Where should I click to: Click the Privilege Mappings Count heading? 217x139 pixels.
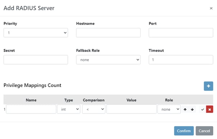click(32, 85)
